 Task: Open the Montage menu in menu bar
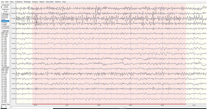coord(27,2)
